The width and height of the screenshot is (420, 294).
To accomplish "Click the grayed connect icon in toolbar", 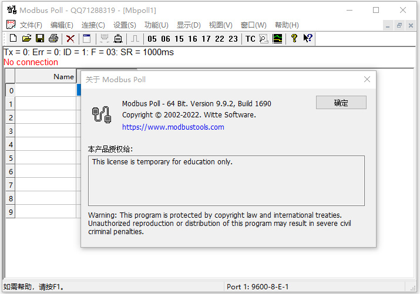I will click(x=104, y=39).
